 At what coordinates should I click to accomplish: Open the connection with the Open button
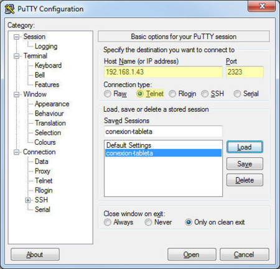tap(192, 254)
